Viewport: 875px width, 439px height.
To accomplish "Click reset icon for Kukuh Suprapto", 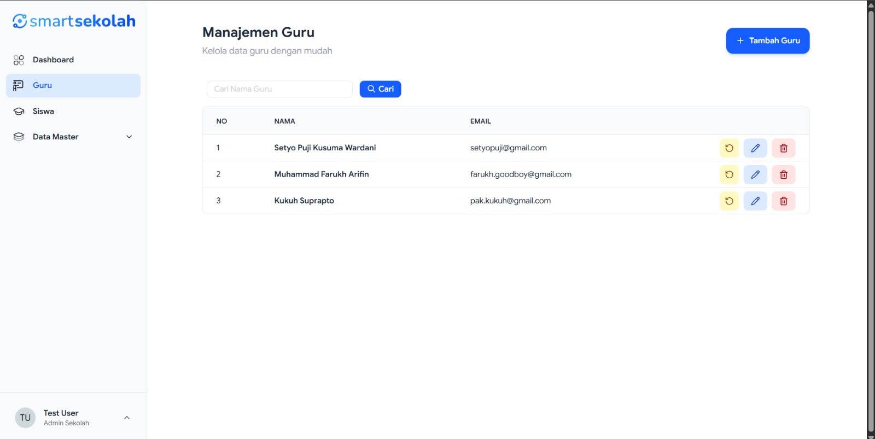I will click(x=729, y=201).
